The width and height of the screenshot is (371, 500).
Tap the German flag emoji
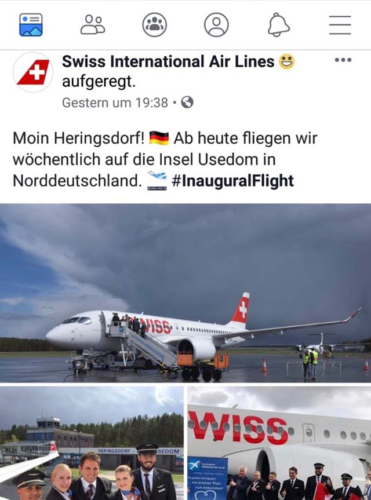(x=159, y=138)
